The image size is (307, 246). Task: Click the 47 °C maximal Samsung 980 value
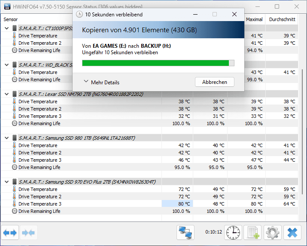click(257, 160)
